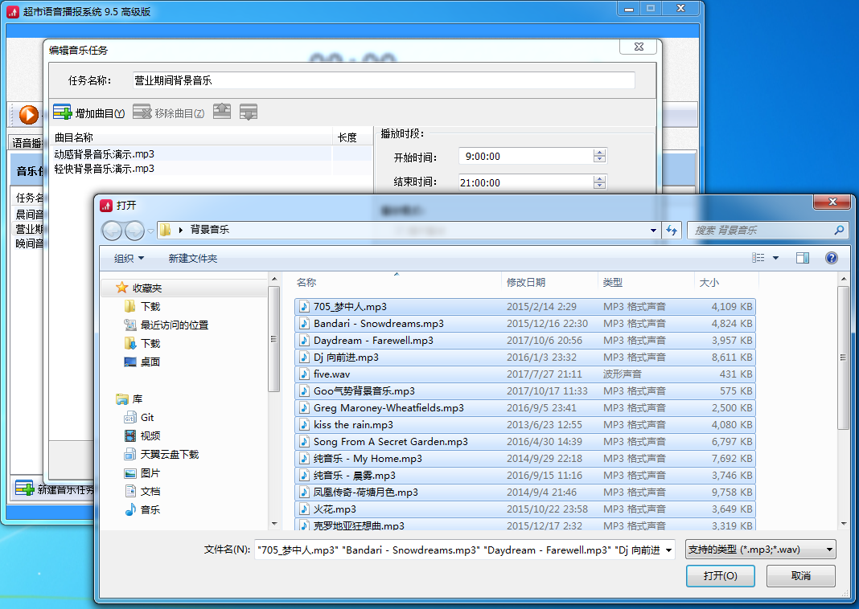This screenshot has width=859, height=609.
Task: Select file Dj 向前进.mp3
Action: click(x=525, y=358)
